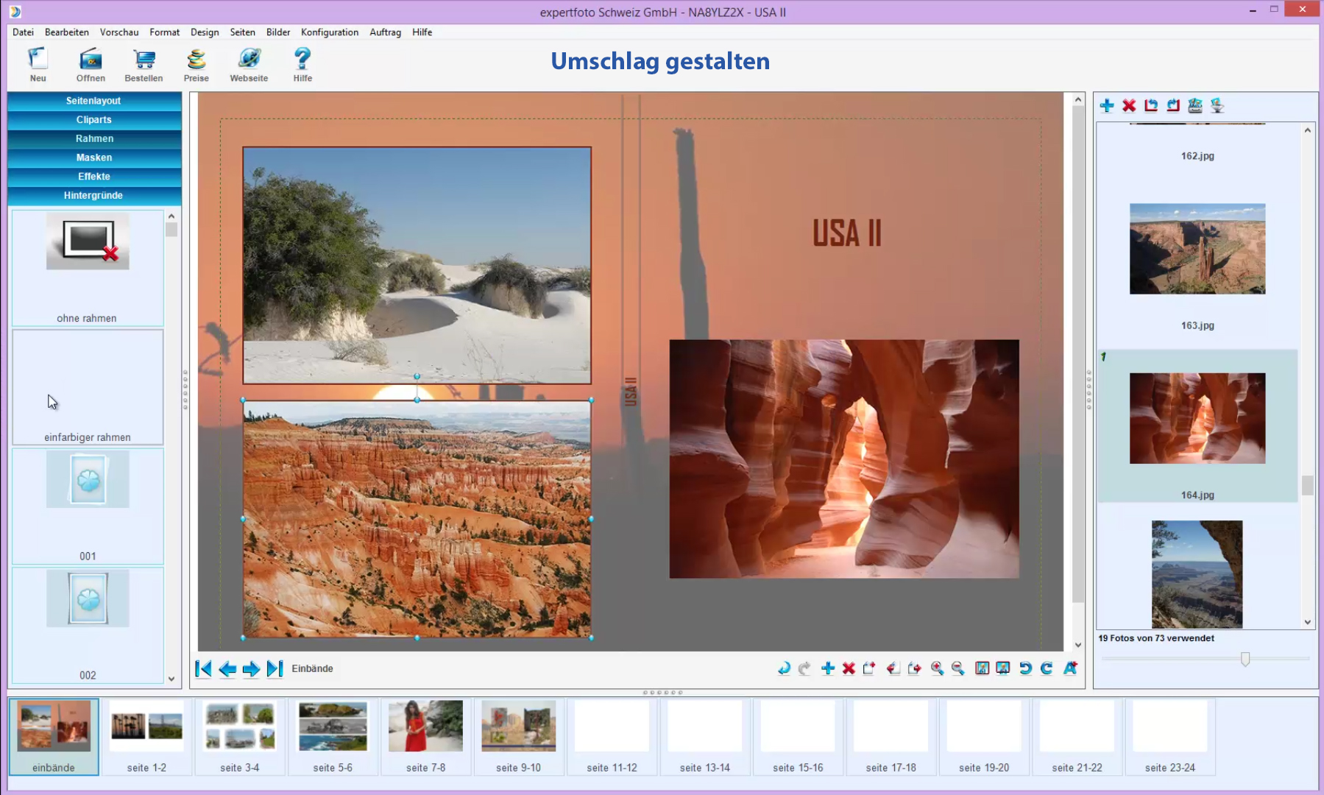The image size is (1324, 795).
Task: Go to previous page with left arrow
Action: (x=227, y=668)
